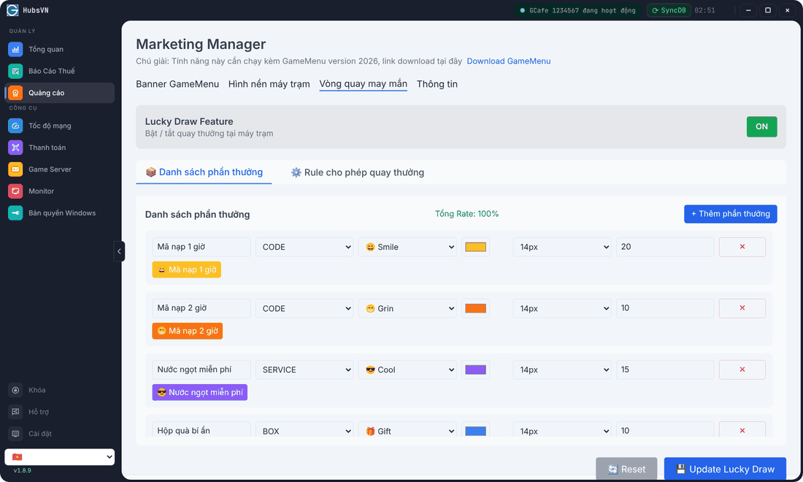This screenshot has height=482, width=803.
Task: Open the Thanh toán payment icon
Action: click(15, 148)
